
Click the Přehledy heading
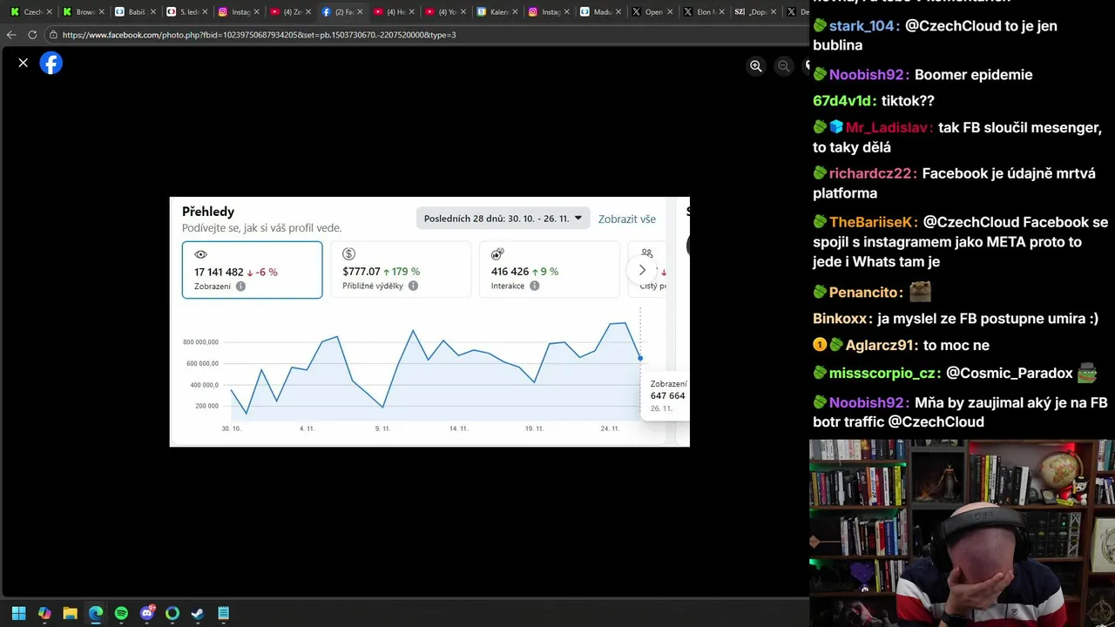tap(208, 212)
